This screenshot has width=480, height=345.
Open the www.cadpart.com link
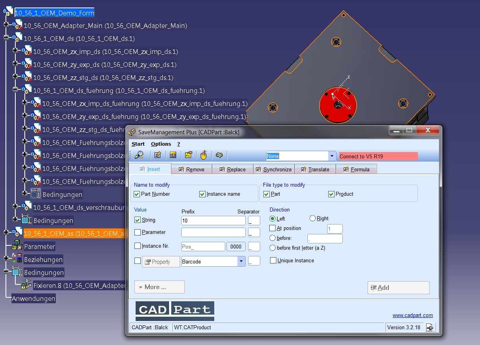(x=413, y=315)
